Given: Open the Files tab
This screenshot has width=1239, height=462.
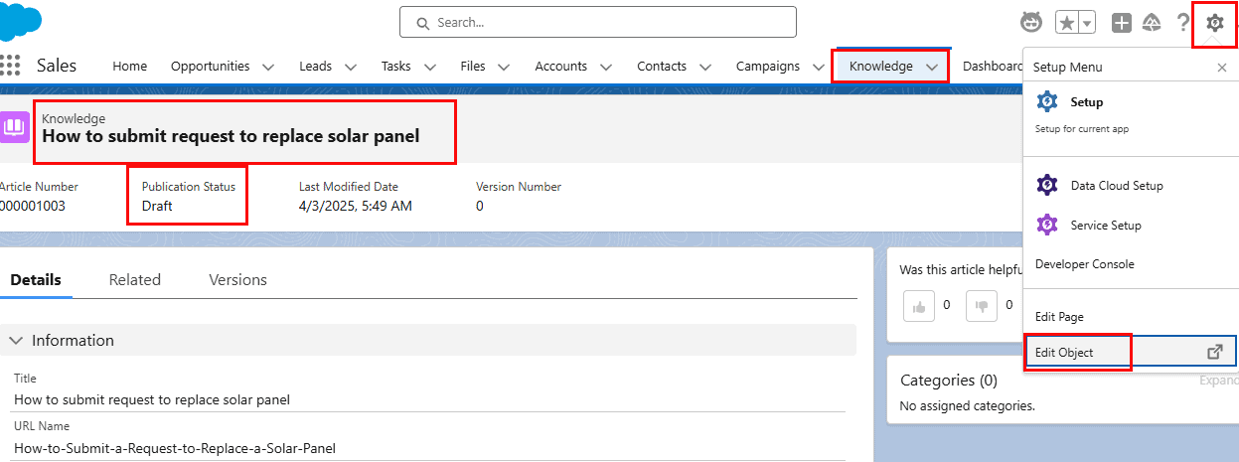Looking at the screenshot, I should [x=473, y=66].
